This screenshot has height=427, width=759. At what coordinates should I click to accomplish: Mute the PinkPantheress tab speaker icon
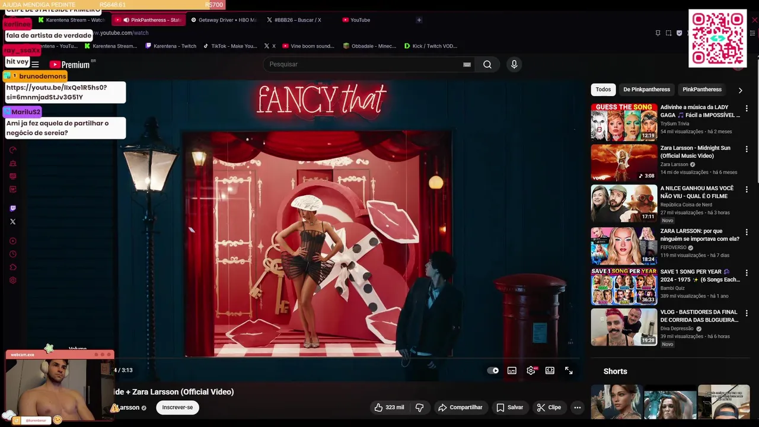pos(126,20)
